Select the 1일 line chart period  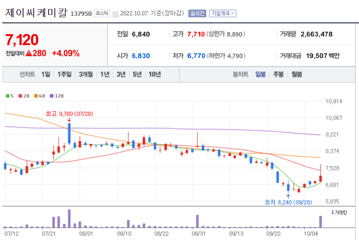(46, 74)
